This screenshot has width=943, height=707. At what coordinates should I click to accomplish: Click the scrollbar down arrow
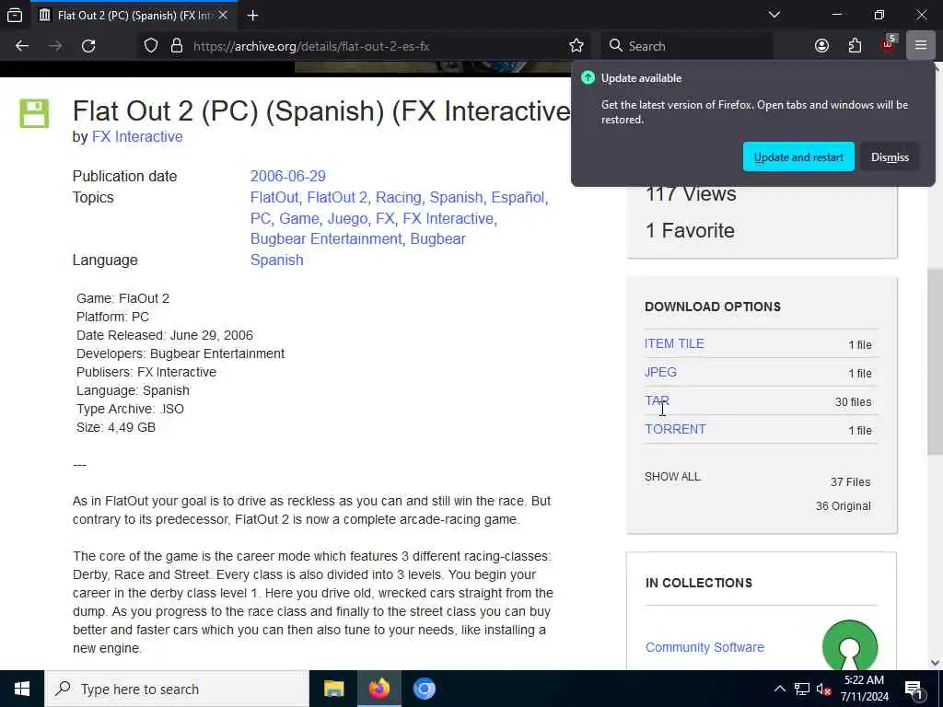tap(935, 663)
